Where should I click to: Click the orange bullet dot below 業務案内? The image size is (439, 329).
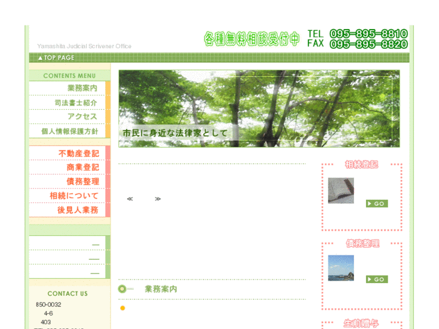(x=123, y=308)
